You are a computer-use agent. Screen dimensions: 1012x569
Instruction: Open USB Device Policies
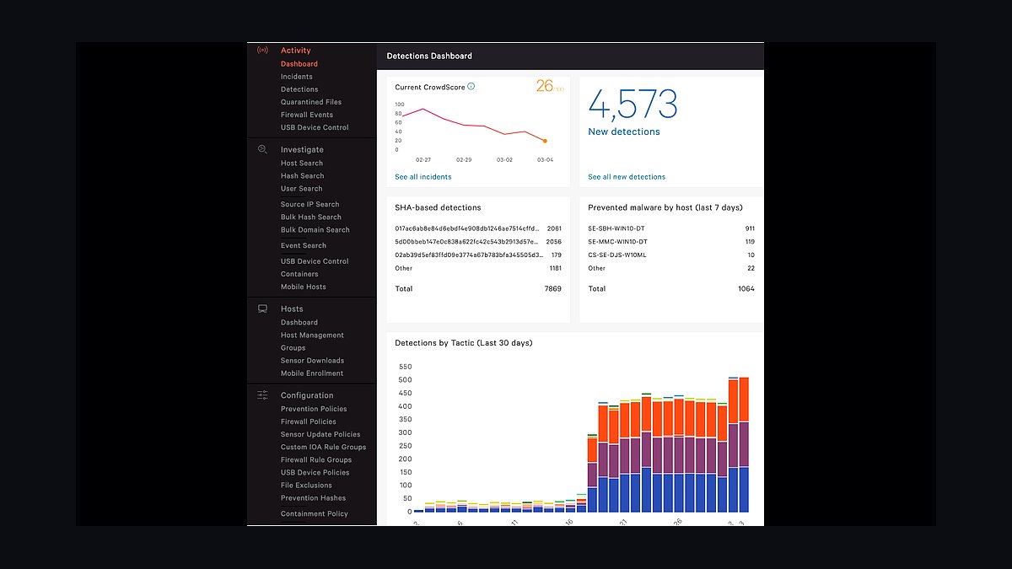pyautogui.click(x=315, y=472)
